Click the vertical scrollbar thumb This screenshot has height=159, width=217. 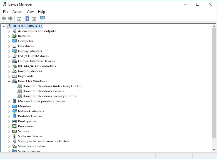(214, 83)
